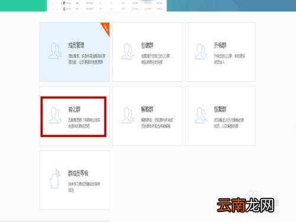Viewport: 296px width, 222px height.
Task: Click the 成员管理 title text
Action: point(76,45)
